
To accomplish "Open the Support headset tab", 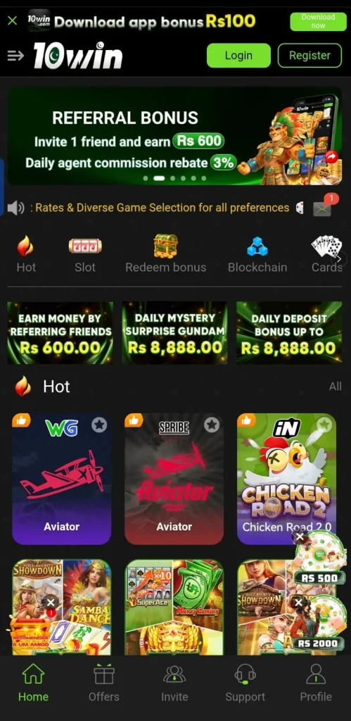I will 245,683.
